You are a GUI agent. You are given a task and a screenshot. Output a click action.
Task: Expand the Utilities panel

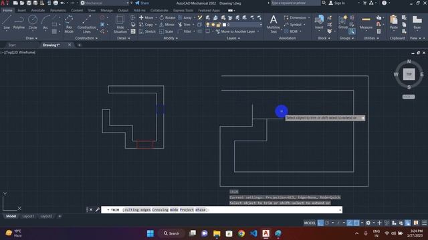click(371, 39)
